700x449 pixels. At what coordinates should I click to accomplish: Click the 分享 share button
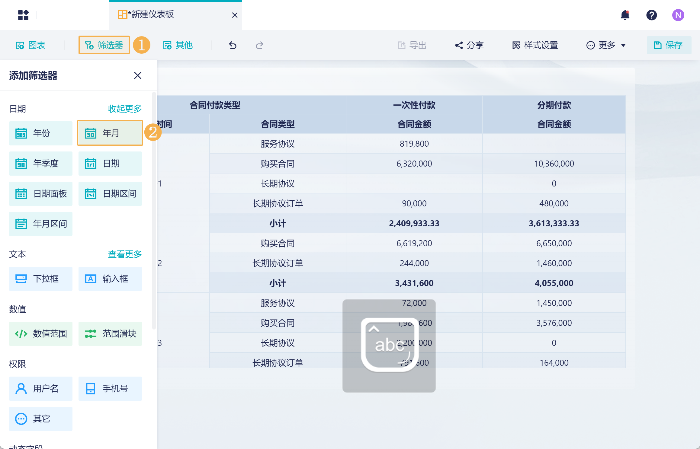click(470, 45)
